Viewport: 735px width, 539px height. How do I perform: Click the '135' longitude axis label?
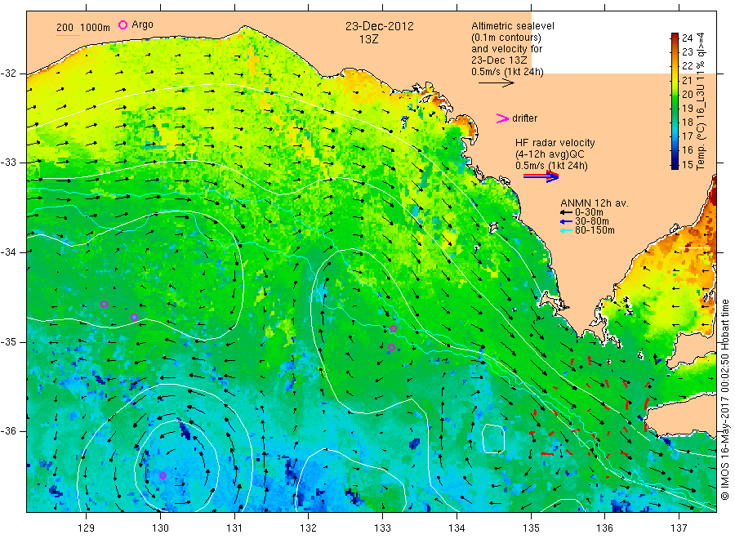tap(531, 528)
